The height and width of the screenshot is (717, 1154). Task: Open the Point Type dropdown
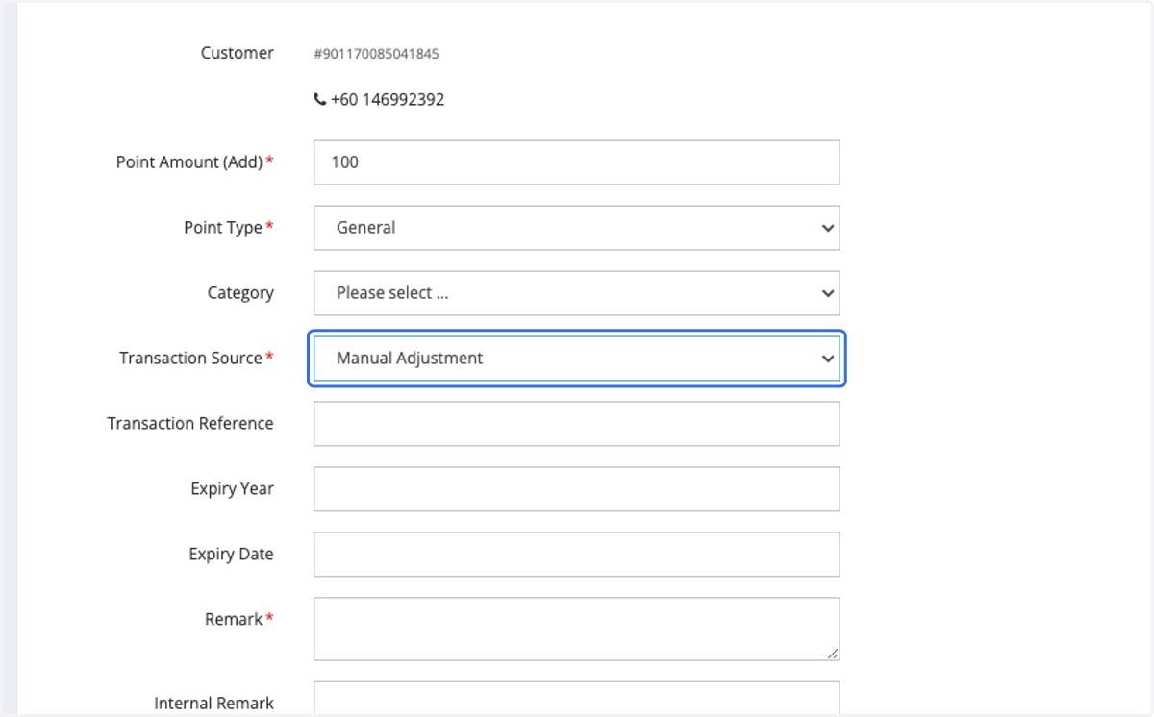tap(576, 228)
